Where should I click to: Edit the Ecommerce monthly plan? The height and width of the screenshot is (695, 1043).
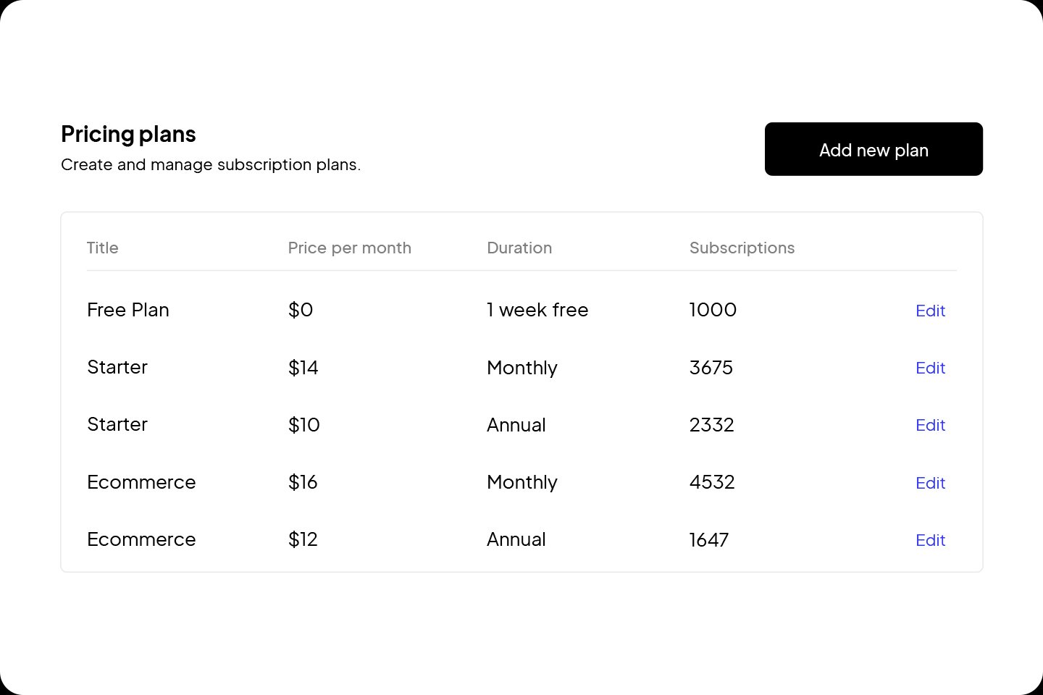(x=930, y=483)
